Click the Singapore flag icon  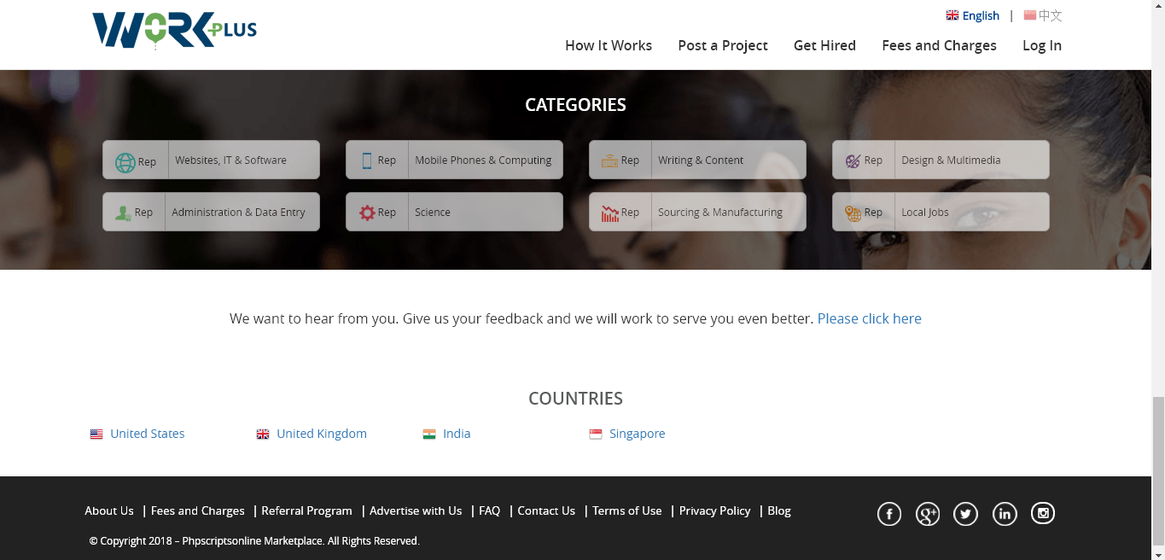tap(596, 435)
